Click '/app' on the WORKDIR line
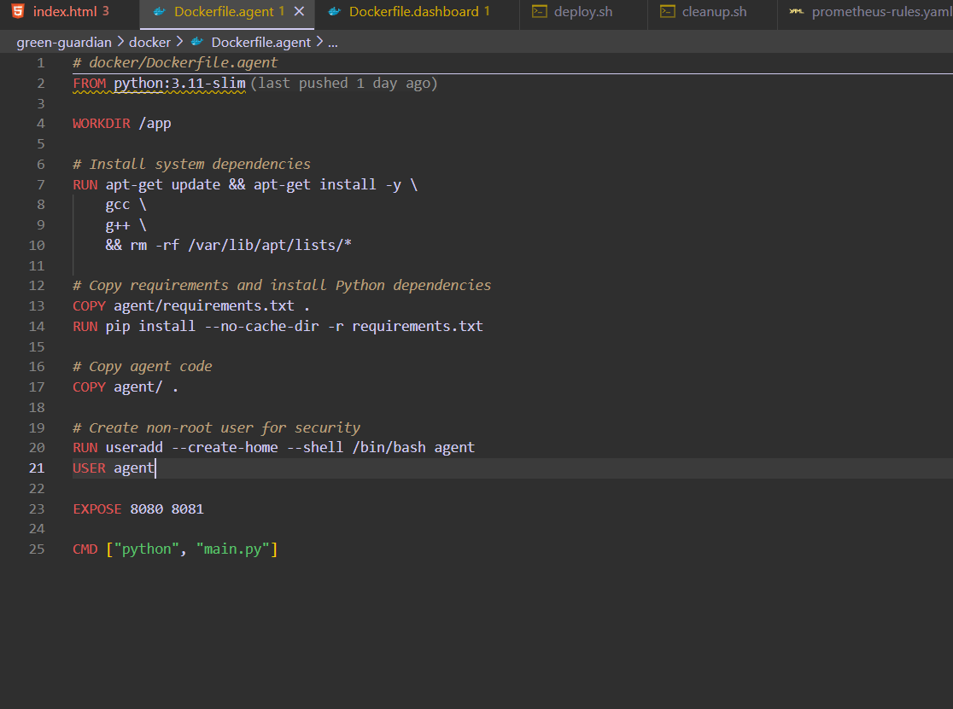 point(155,124)
